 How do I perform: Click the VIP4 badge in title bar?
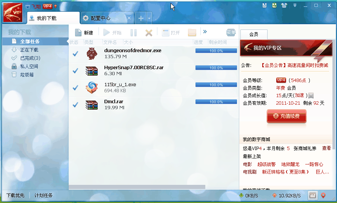pyautogui.click(x=47, y=6)
